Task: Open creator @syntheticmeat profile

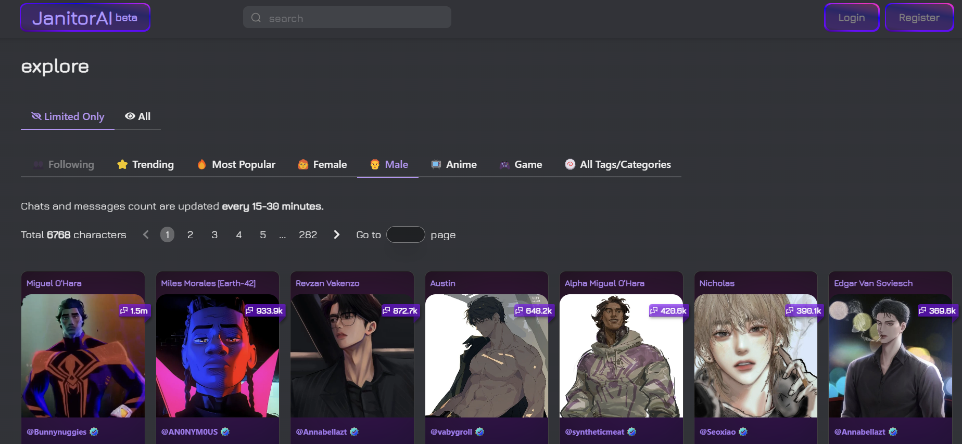Action: [594, 432]
